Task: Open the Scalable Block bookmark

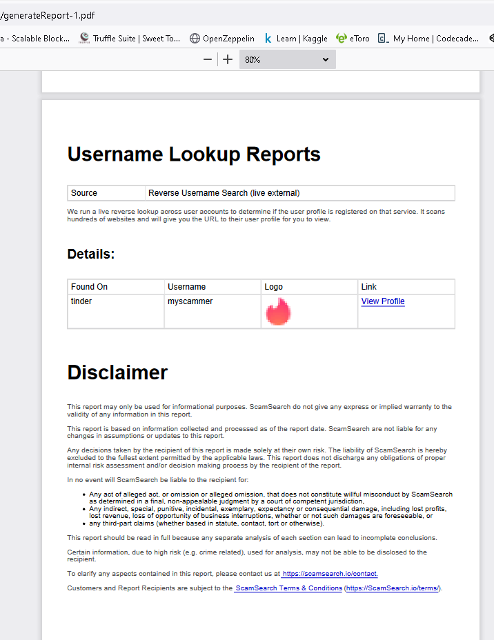Action: coord(35,39)
